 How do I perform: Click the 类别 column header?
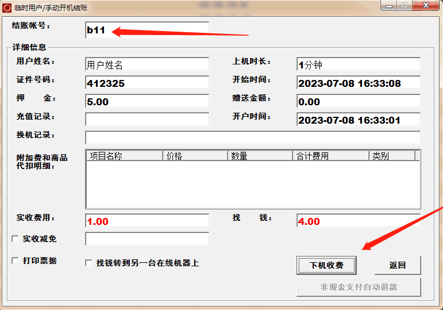pos(392,156)
